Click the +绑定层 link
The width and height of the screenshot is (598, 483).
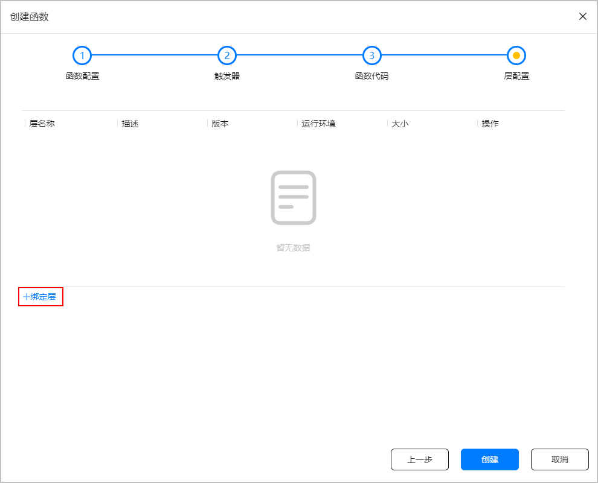(40, 297)
